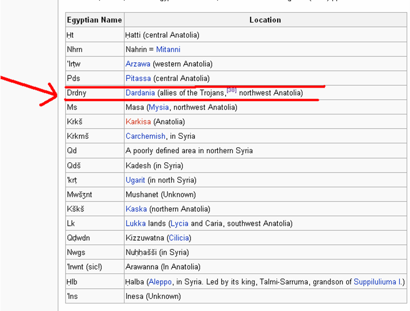Screen dimensions: 410x311
Task: Select the 'Irṭw cell
Action: tap(94, 63)
